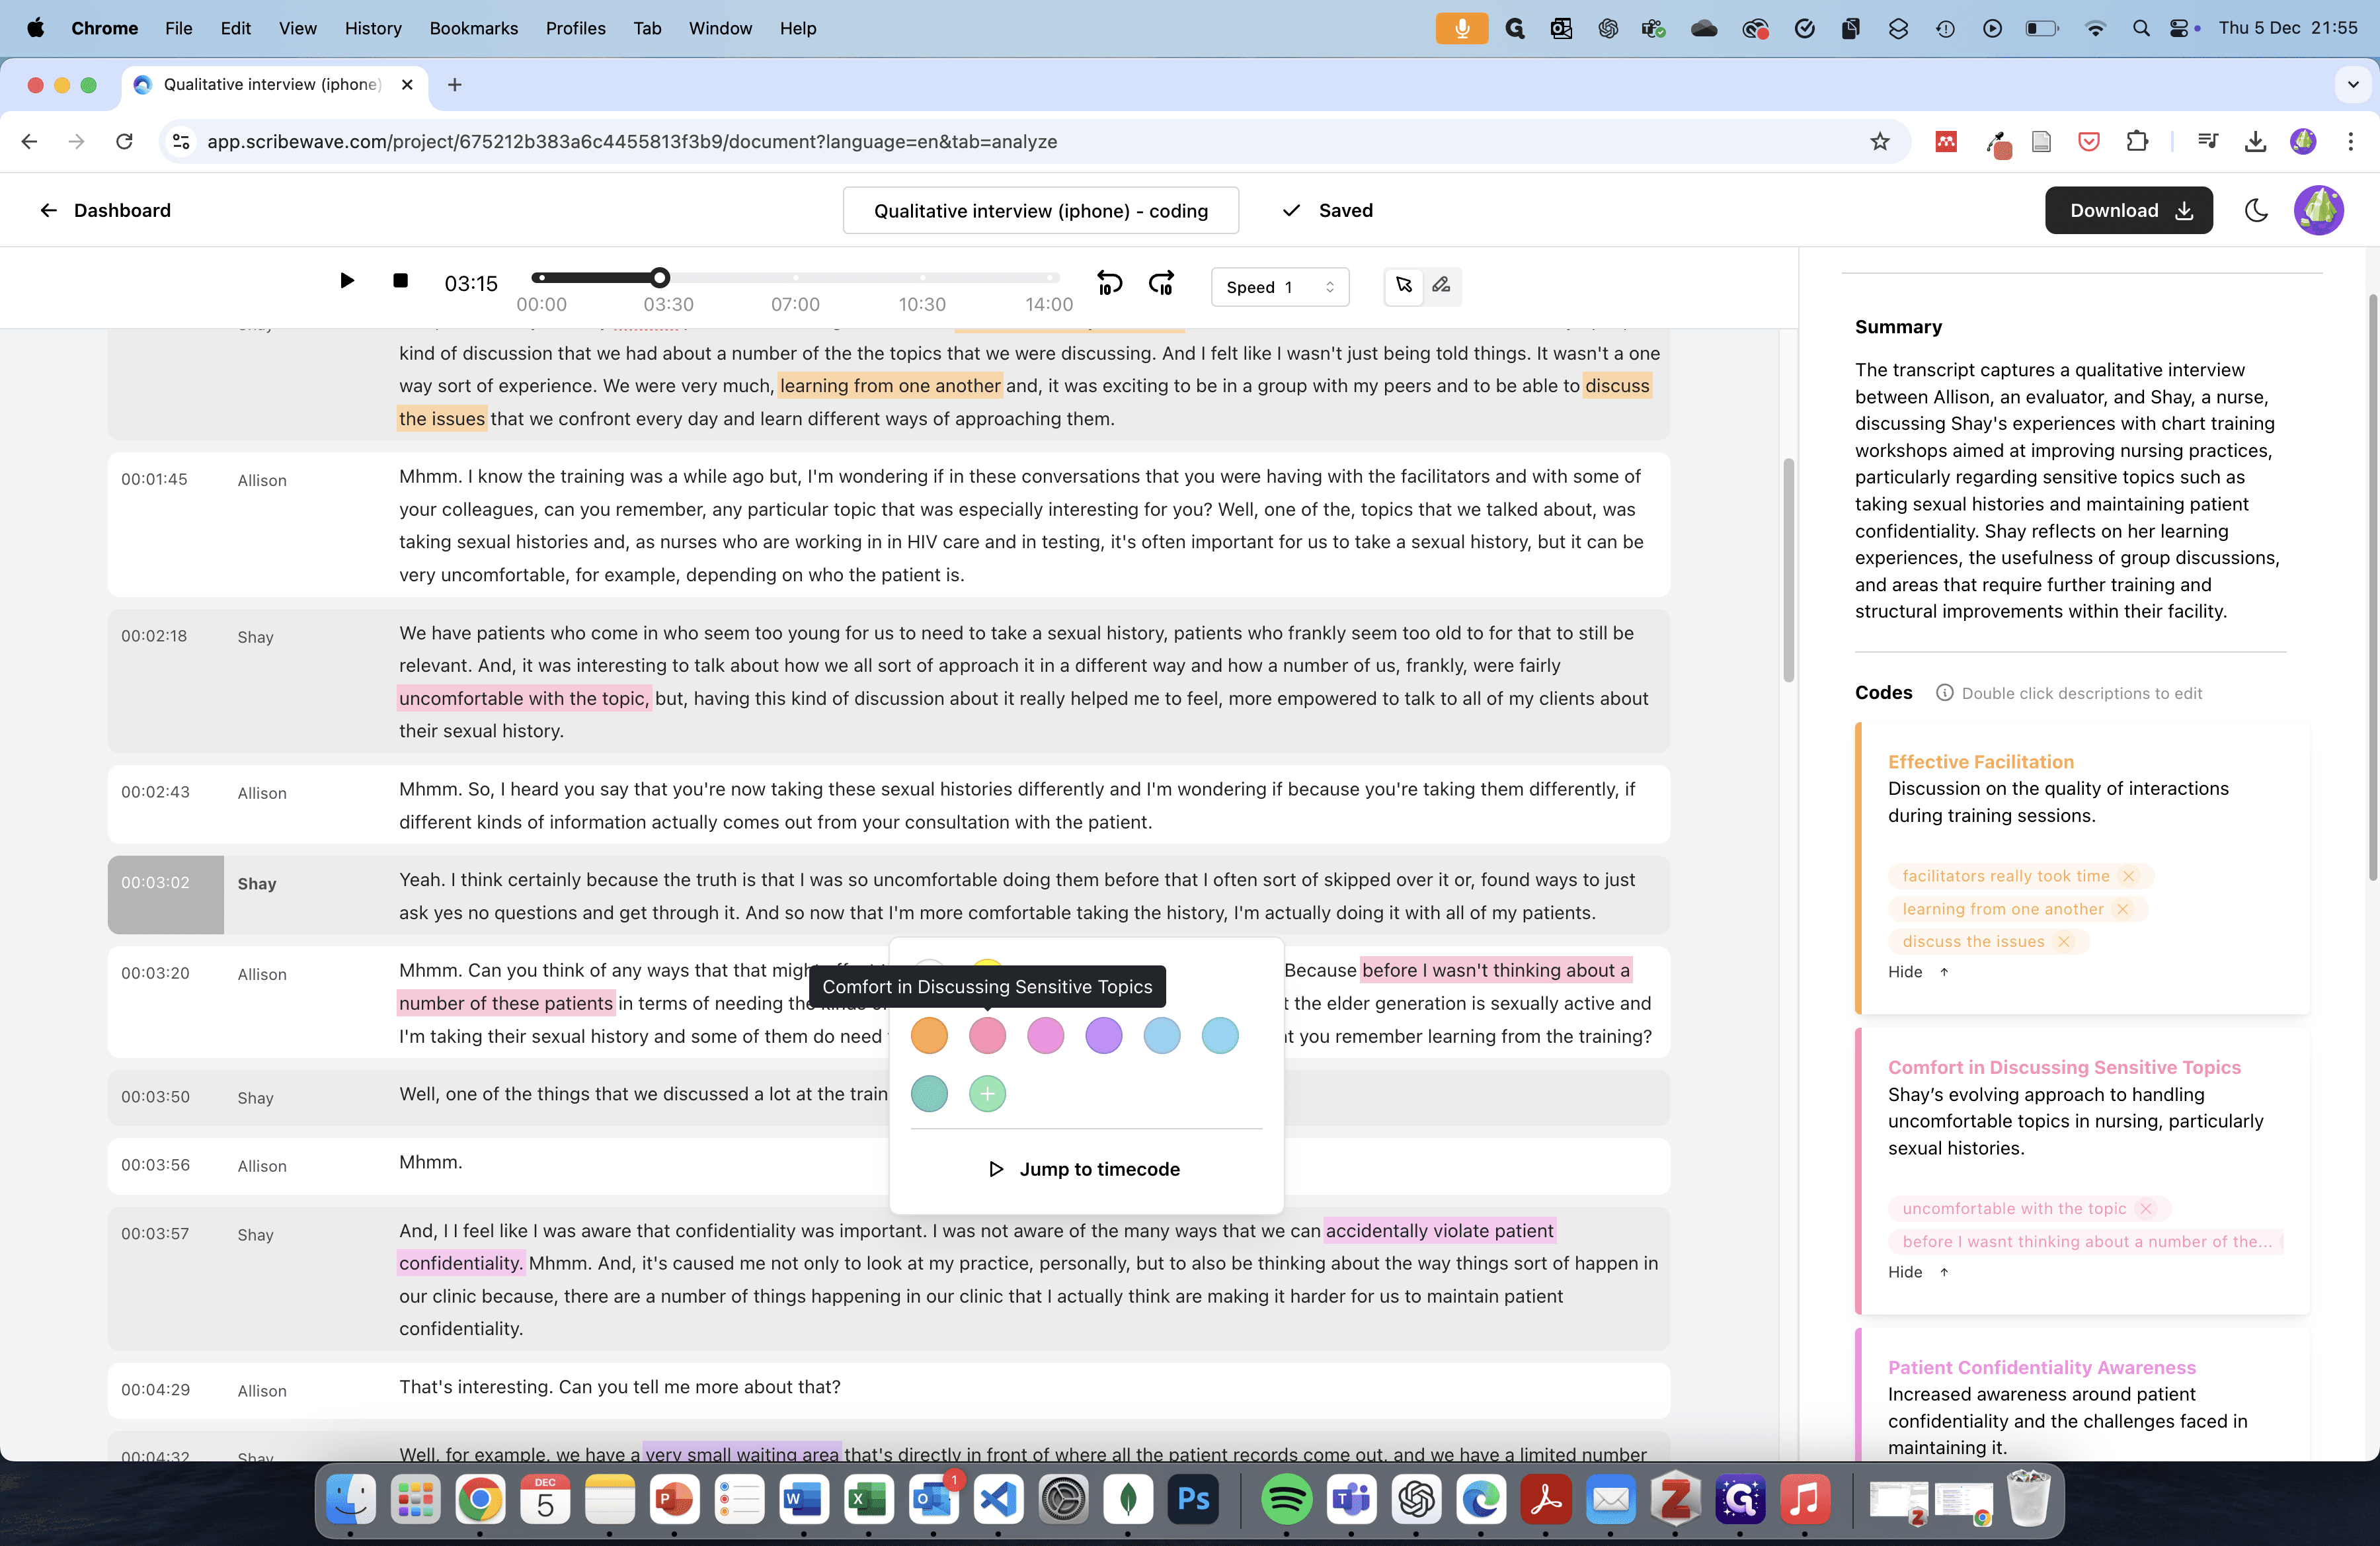Pick the orange color swatch
Screen dimensions: 2380x1546
click(x=929, y=1035)
